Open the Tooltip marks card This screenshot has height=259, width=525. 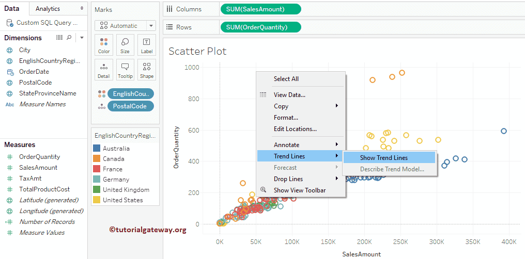pos(125,70)
